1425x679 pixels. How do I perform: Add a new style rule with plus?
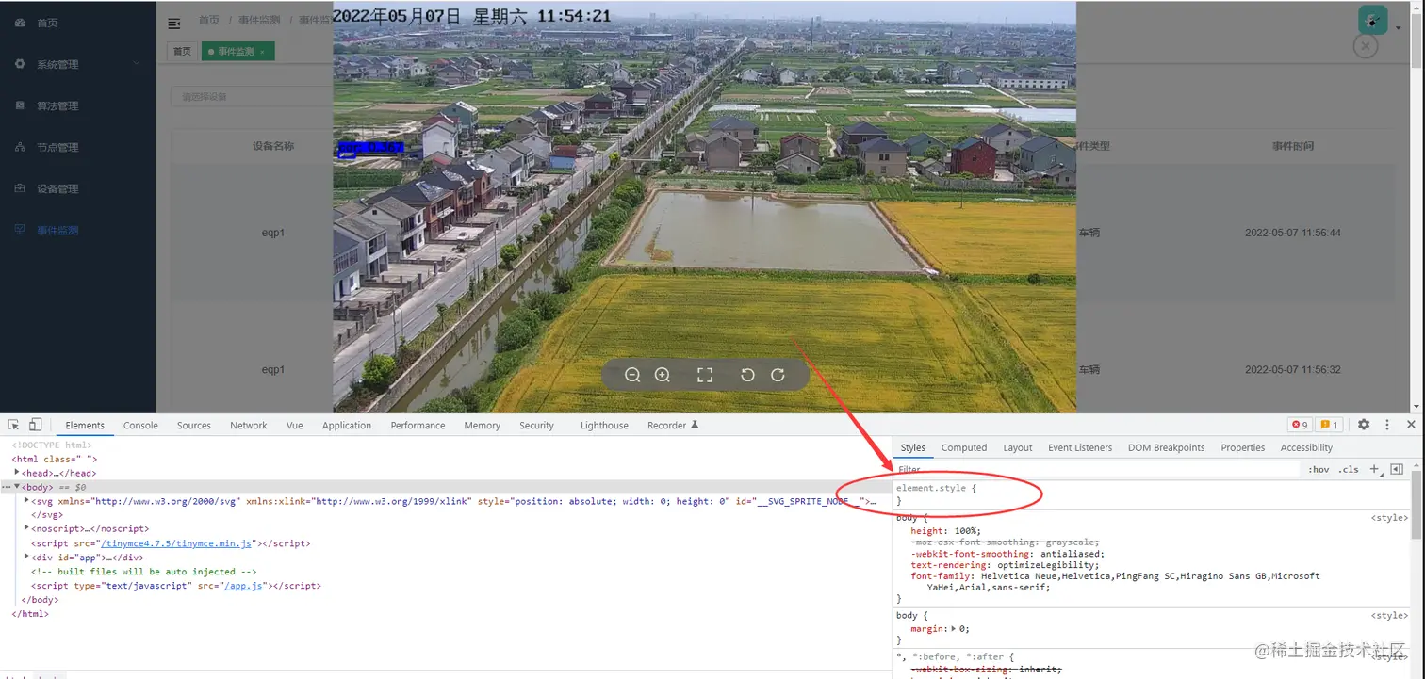pos(1374,468)
